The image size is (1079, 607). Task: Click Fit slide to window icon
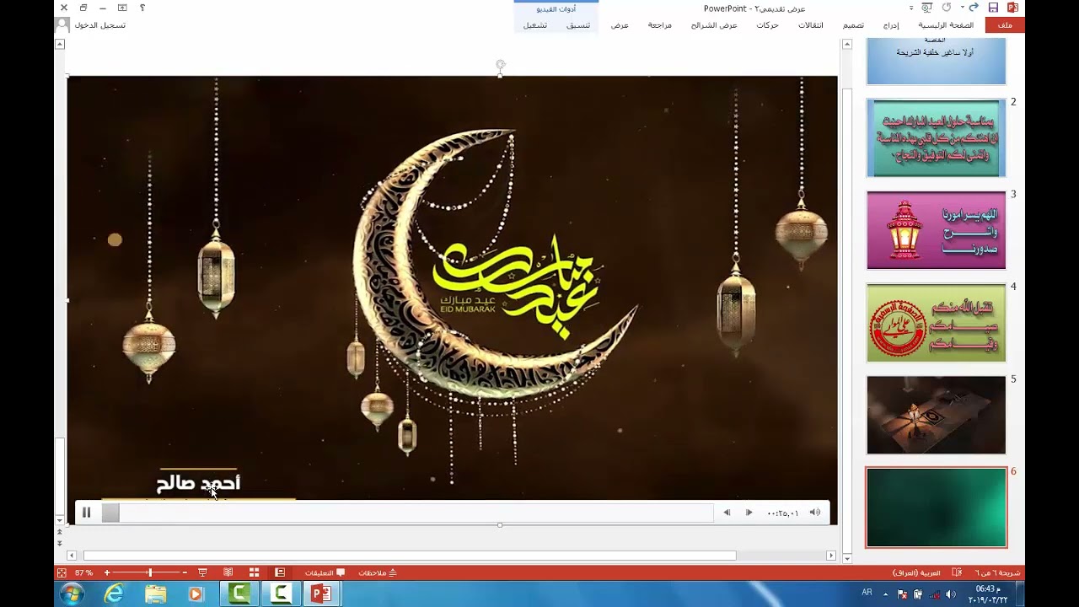[x=62, y=573]
